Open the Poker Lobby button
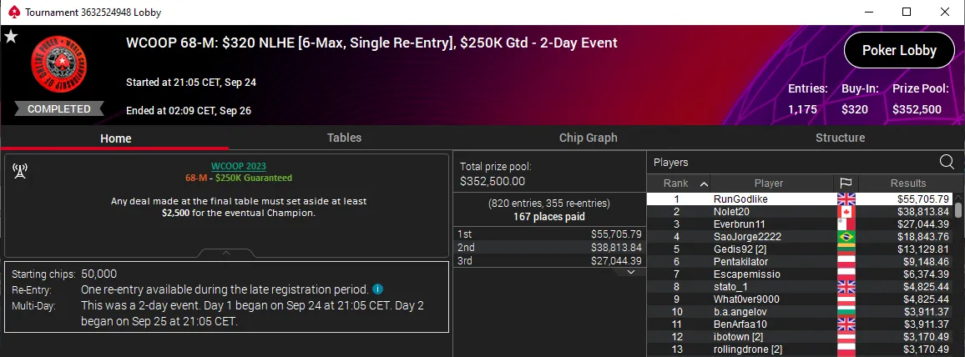965x357 pixels. coord(899,50)
